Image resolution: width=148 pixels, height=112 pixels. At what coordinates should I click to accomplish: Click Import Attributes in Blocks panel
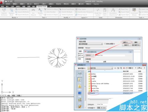pyautogui.click(x=22, y=12)
